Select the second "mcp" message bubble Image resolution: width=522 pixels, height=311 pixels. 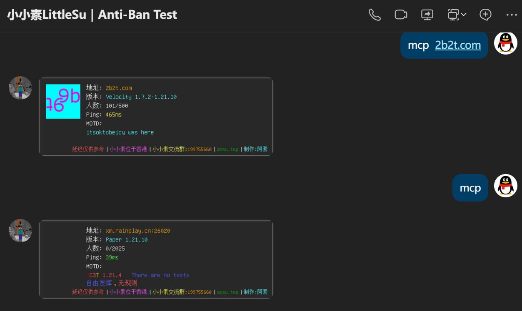pyautogui.click(x=470, y=188)
